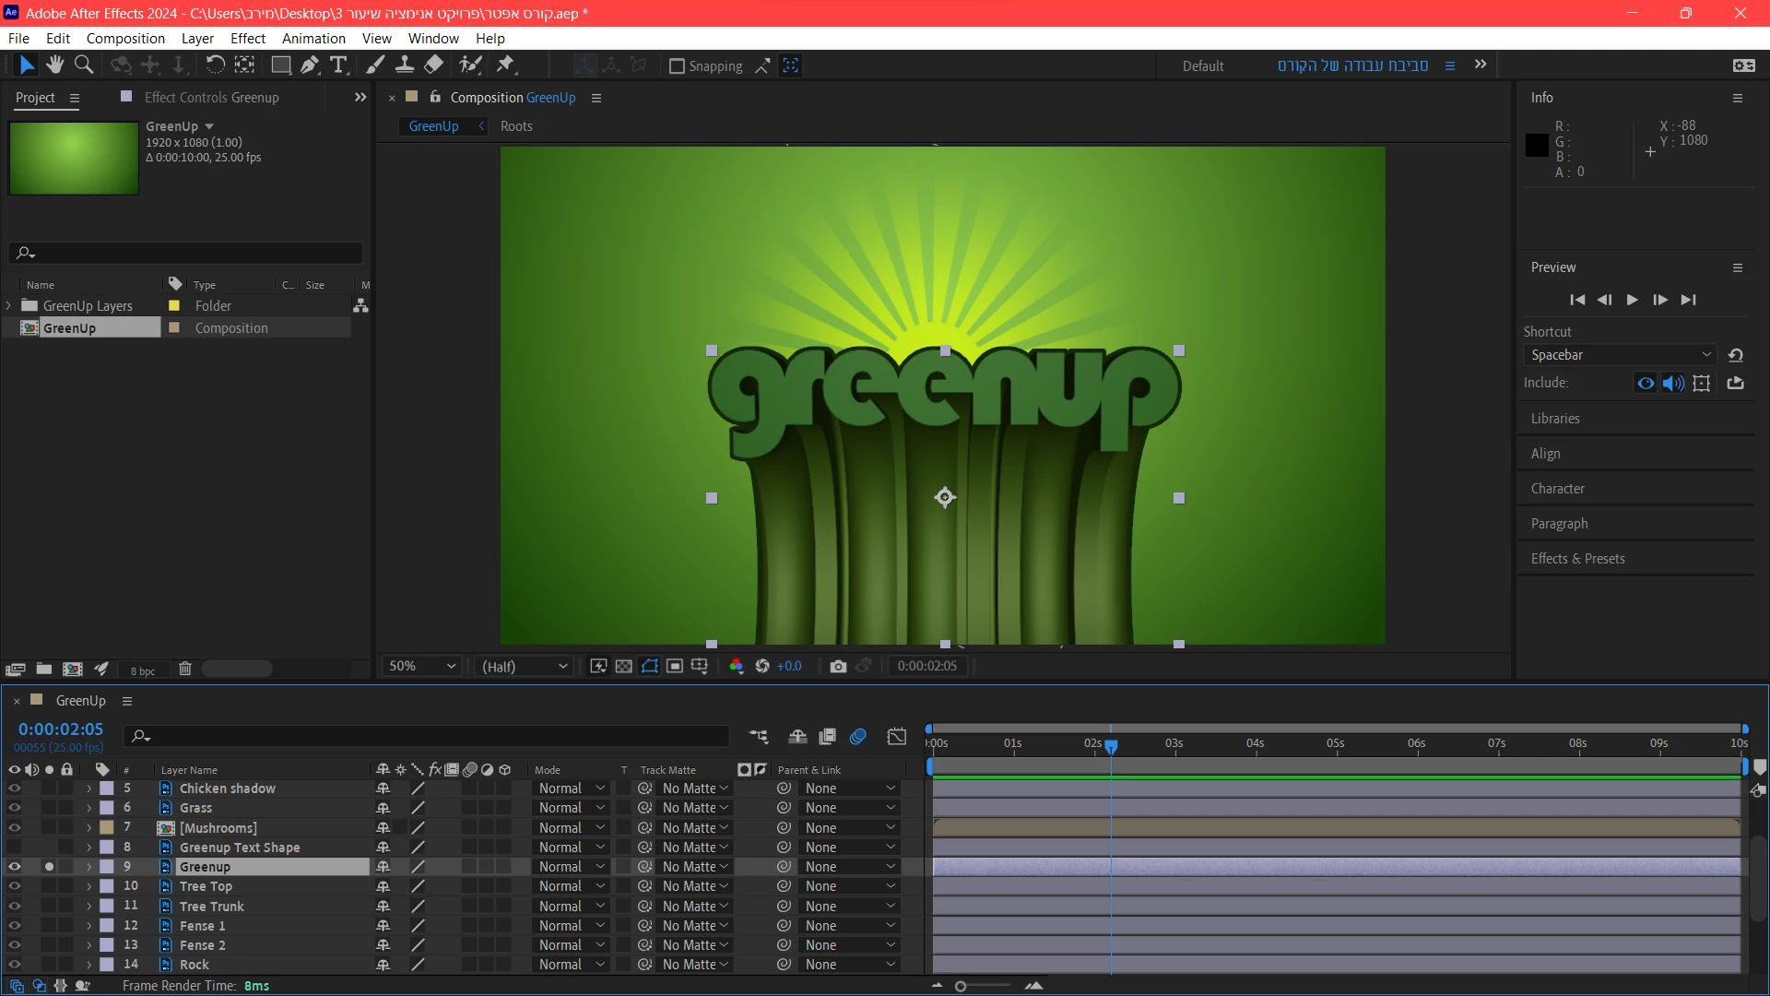The image size is (1770, 996).
Task: Open the Composition Flowchart button in timeline
Action: point(758,736)
